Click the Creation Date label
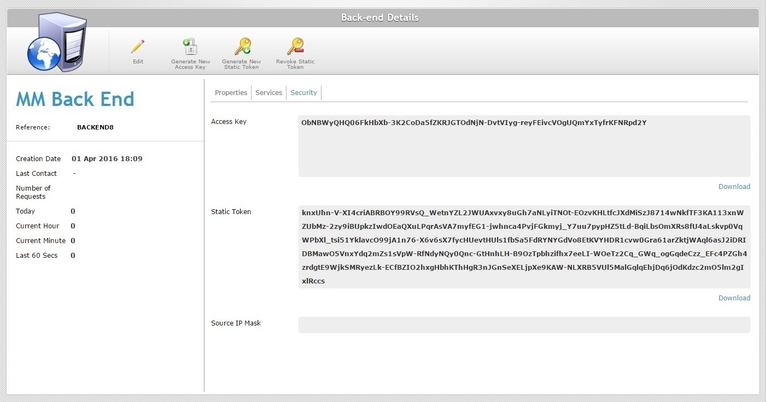The image size is (766, 402). click(38, 159)
